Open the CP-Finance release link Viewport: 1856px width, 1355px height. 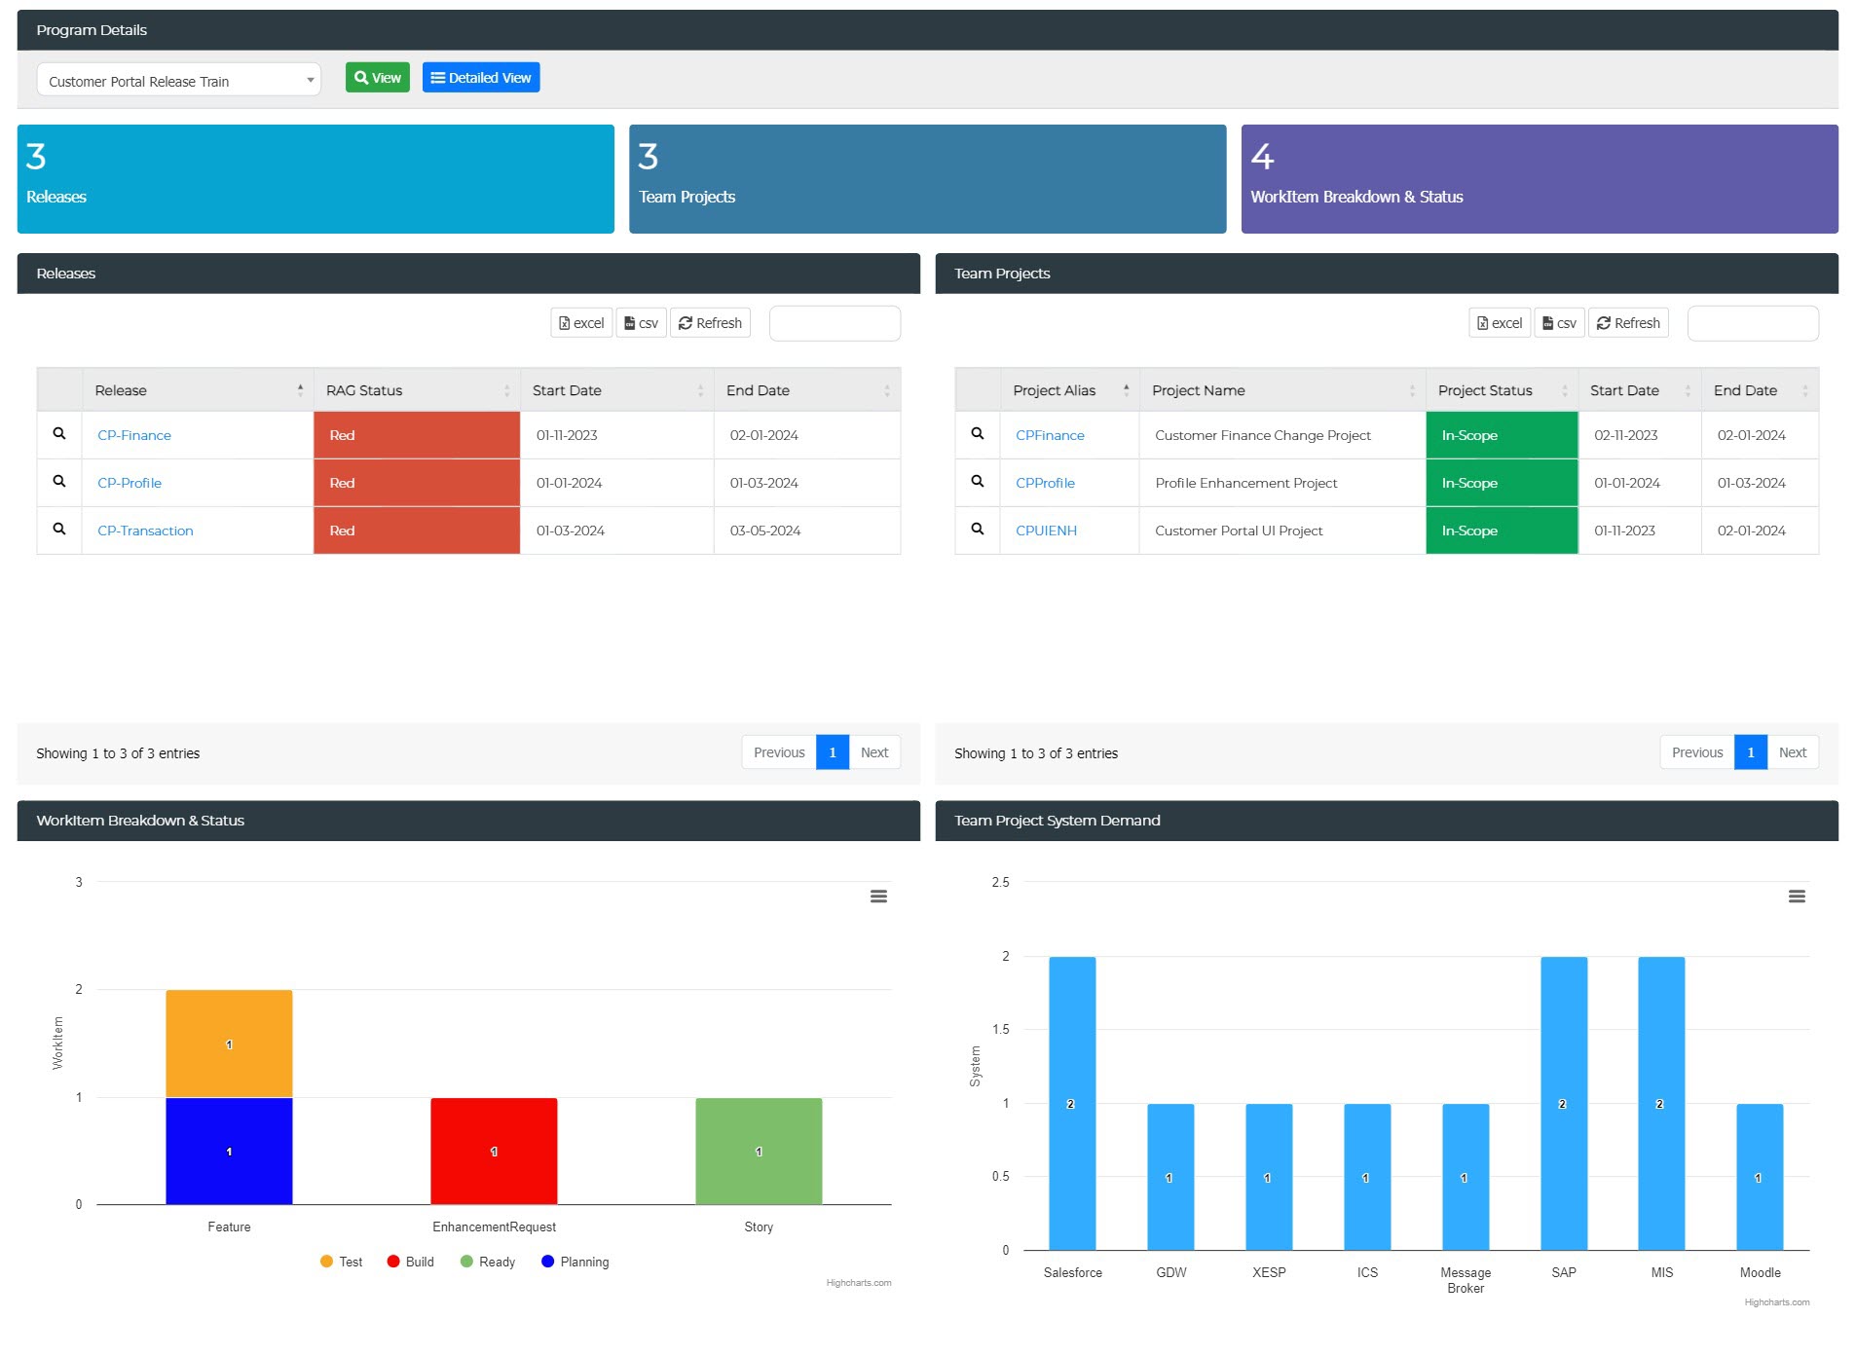click(x=134, y=435)
